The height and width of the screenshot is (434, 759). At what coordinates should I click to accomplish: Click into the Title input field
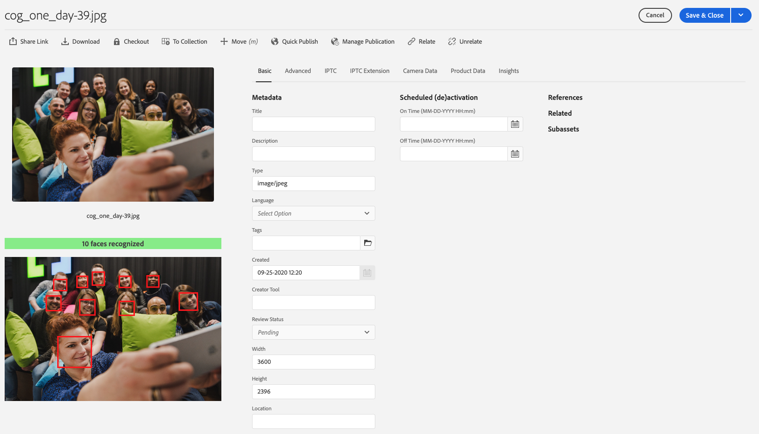coord(313,124)
